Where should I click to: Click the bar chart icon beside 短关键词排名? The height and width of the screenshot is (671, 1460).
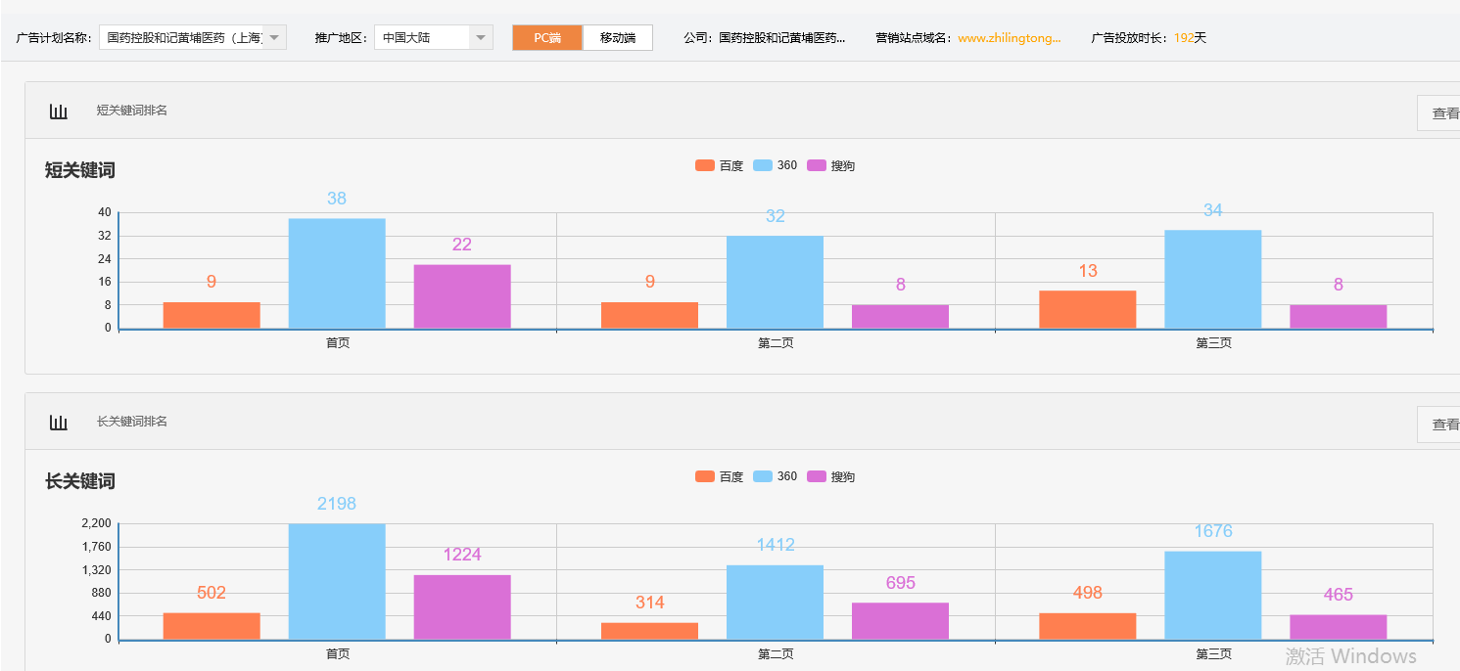59,112
